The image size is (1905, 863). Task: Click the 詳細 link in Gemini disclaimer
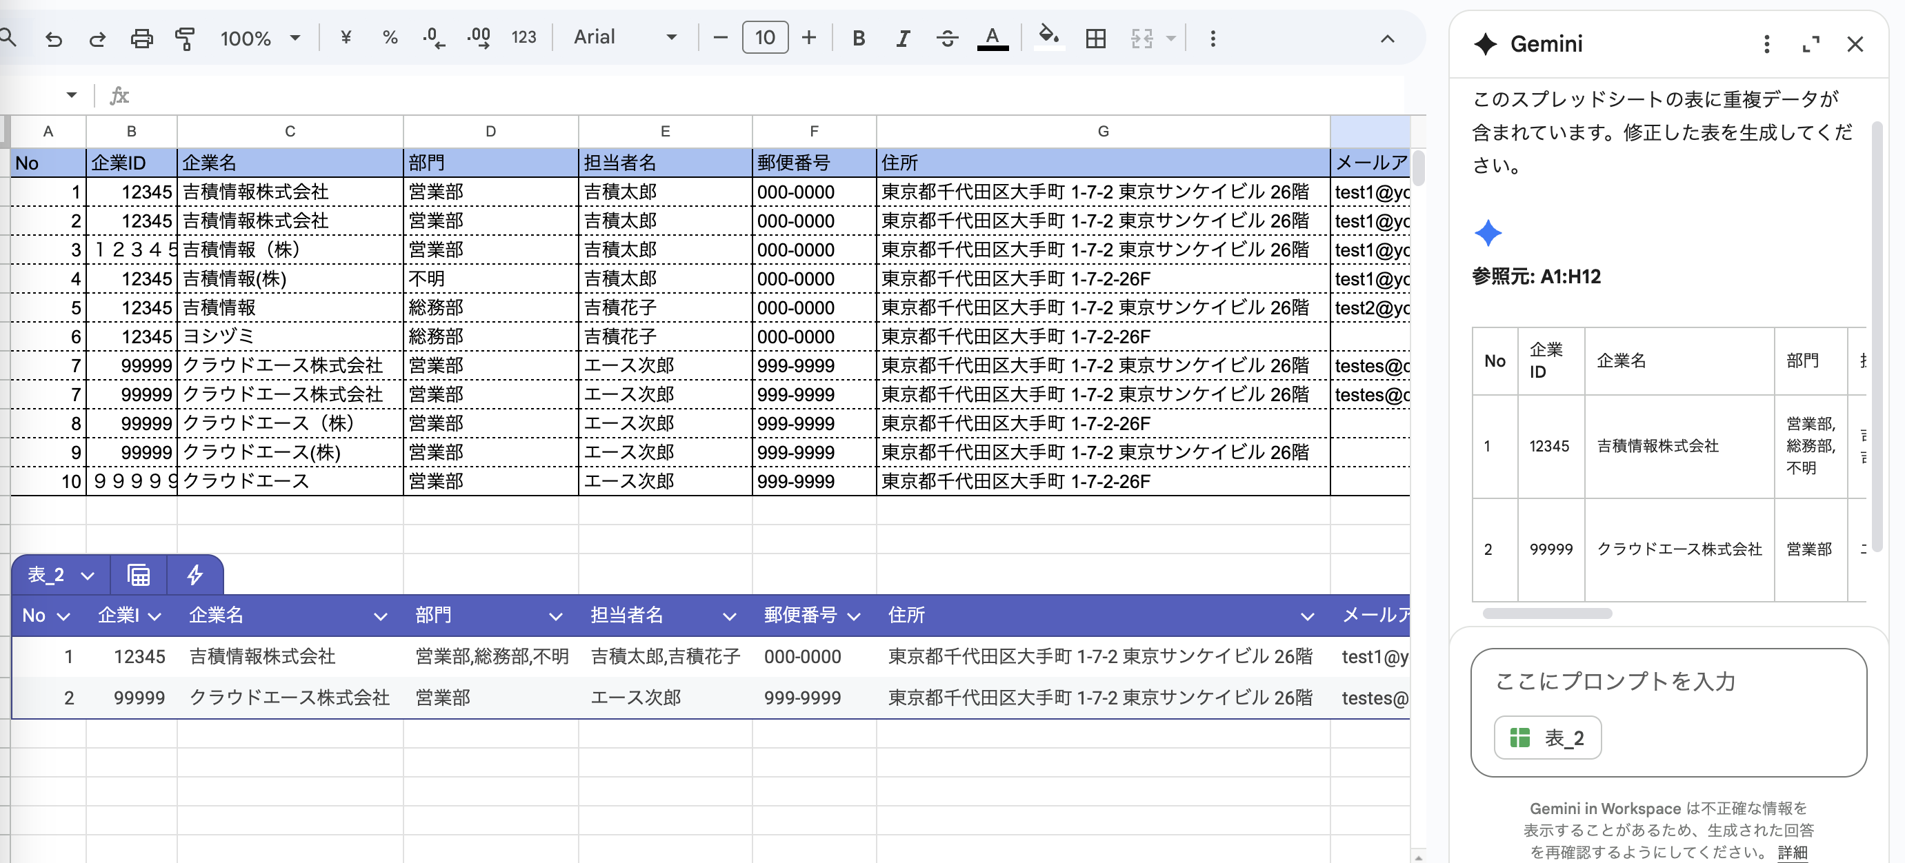[1792, 852]
